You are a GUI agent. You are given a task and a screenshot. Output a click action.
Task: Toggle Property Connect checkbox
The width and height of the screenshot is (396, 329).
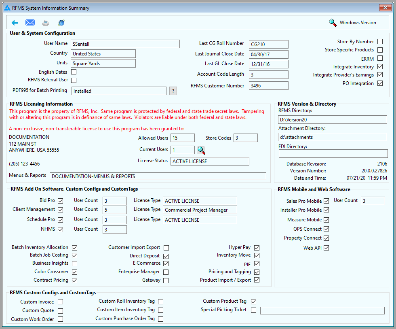coord(326,238)
